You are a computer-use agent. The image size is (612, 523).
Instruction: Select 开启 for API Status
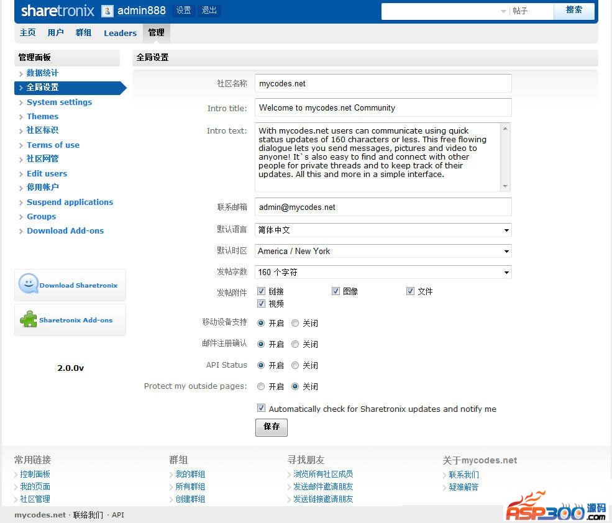(x=261, y=365)
